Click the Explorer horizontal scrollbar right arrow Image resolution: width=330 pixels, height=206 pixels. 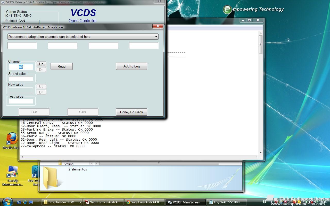(240, 163)
